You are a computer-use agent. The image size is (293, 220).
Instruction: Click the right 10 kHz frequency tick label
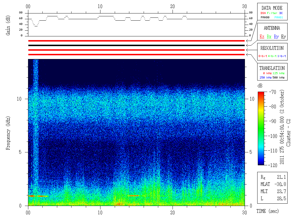pos(252,99)
